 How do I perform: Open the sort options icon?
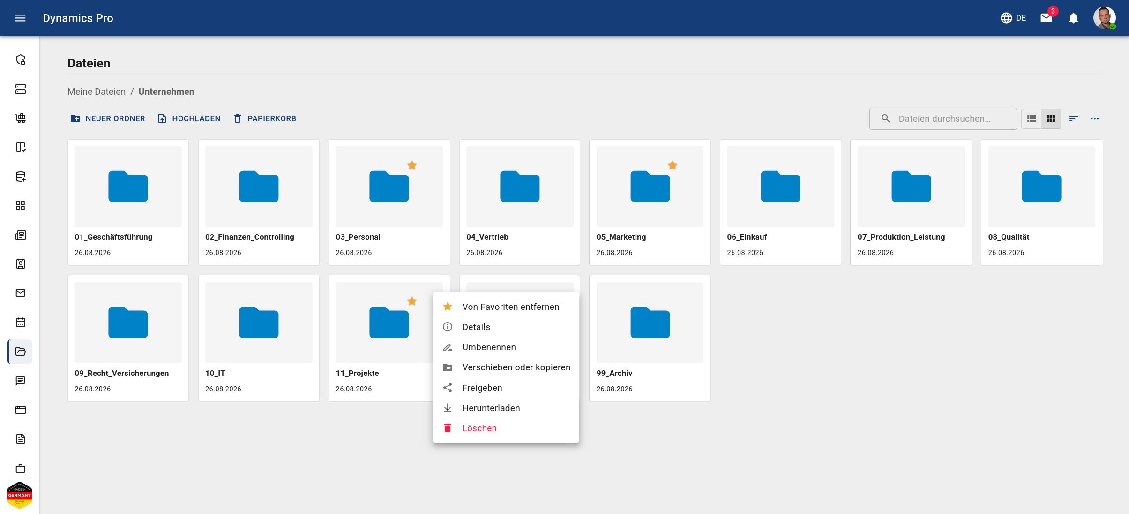[x=1074, y=119]
